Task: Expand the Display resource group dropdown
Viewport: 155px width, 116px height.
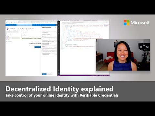Action: coord(49,54)
